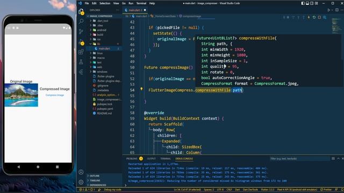Open the Extensions view

coord(81,52)
